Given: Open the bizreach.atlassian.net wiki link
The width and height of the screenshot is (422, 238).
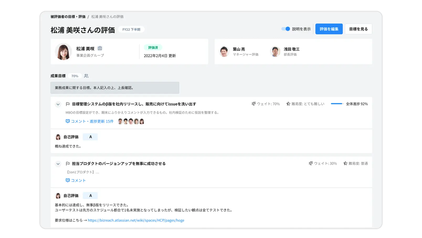Looking at the screenshot, I should pyautogui.click(x=136, y=220).
